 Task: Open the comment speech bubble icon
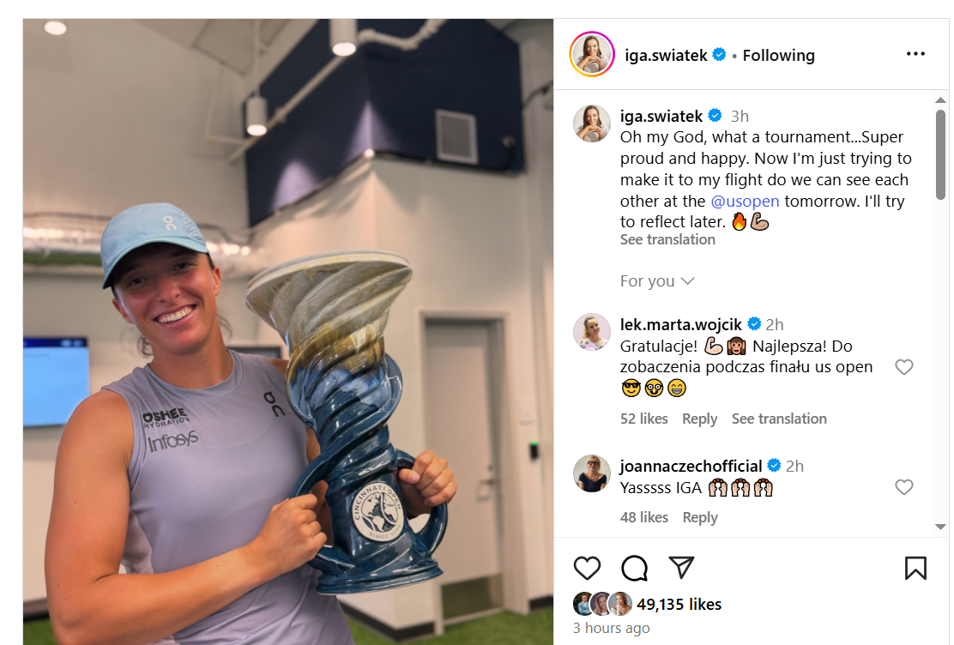[x=634, y=569]
